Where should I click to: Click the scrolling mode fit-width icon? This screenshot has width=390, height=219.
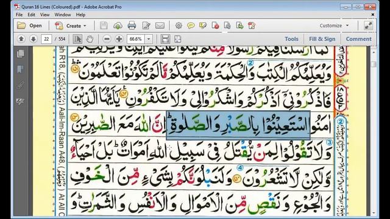click(x=165, y=39)
